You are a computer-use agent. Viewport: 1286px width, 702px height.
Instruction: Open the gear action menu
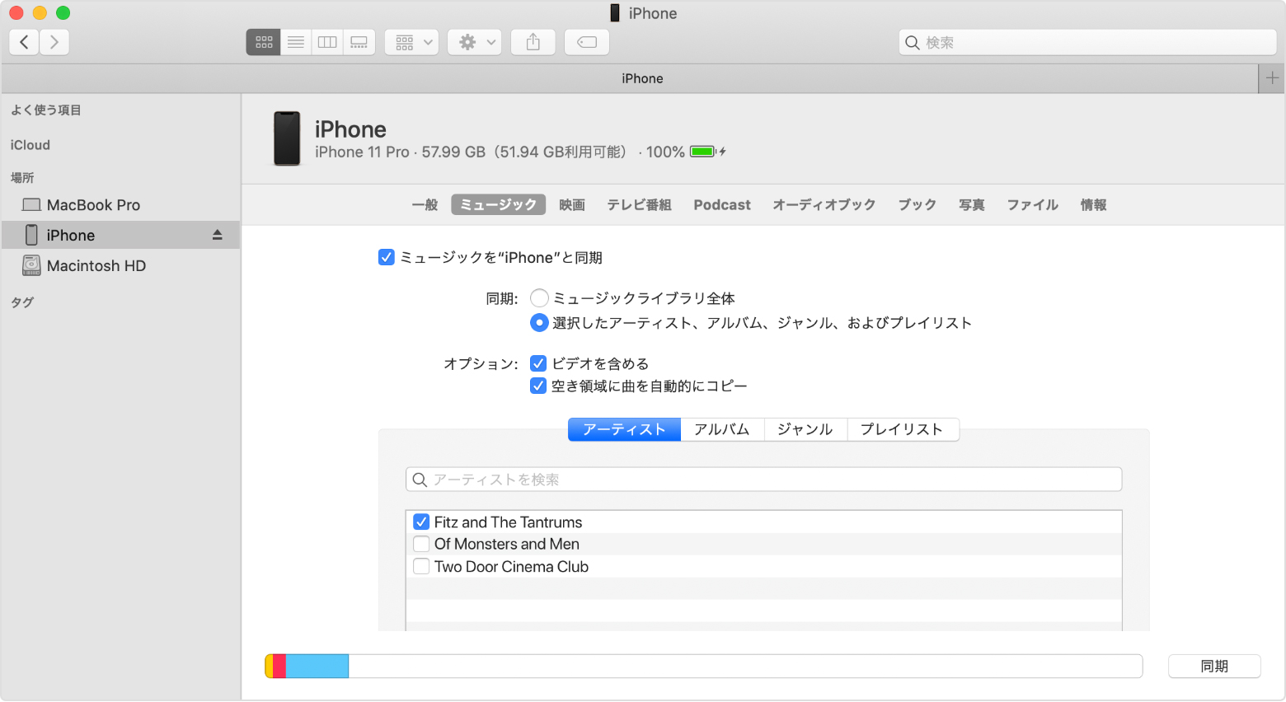pyautogui.click(x=475, y=42)
